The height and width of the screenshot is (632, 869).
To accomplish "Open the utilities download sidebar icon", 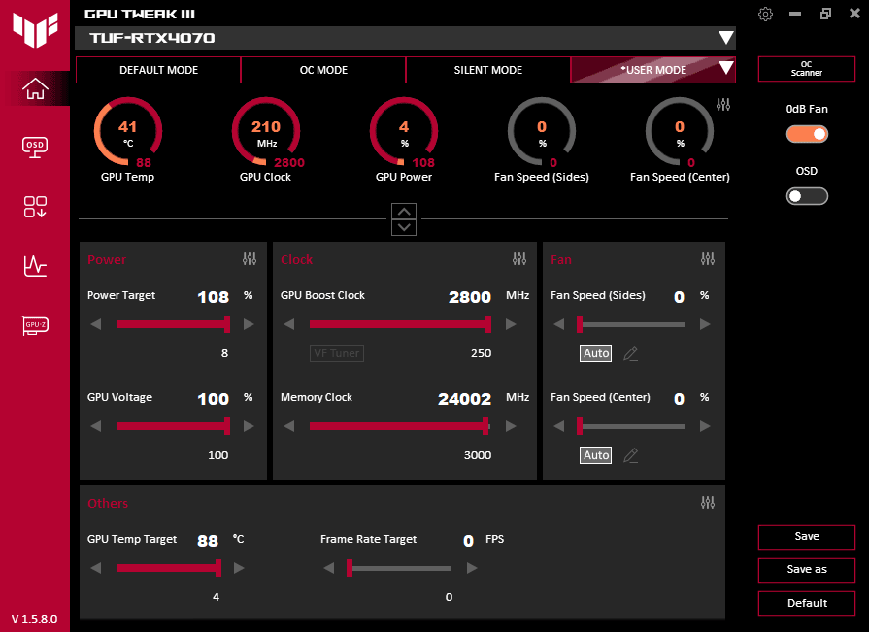I will click(35, 207).
